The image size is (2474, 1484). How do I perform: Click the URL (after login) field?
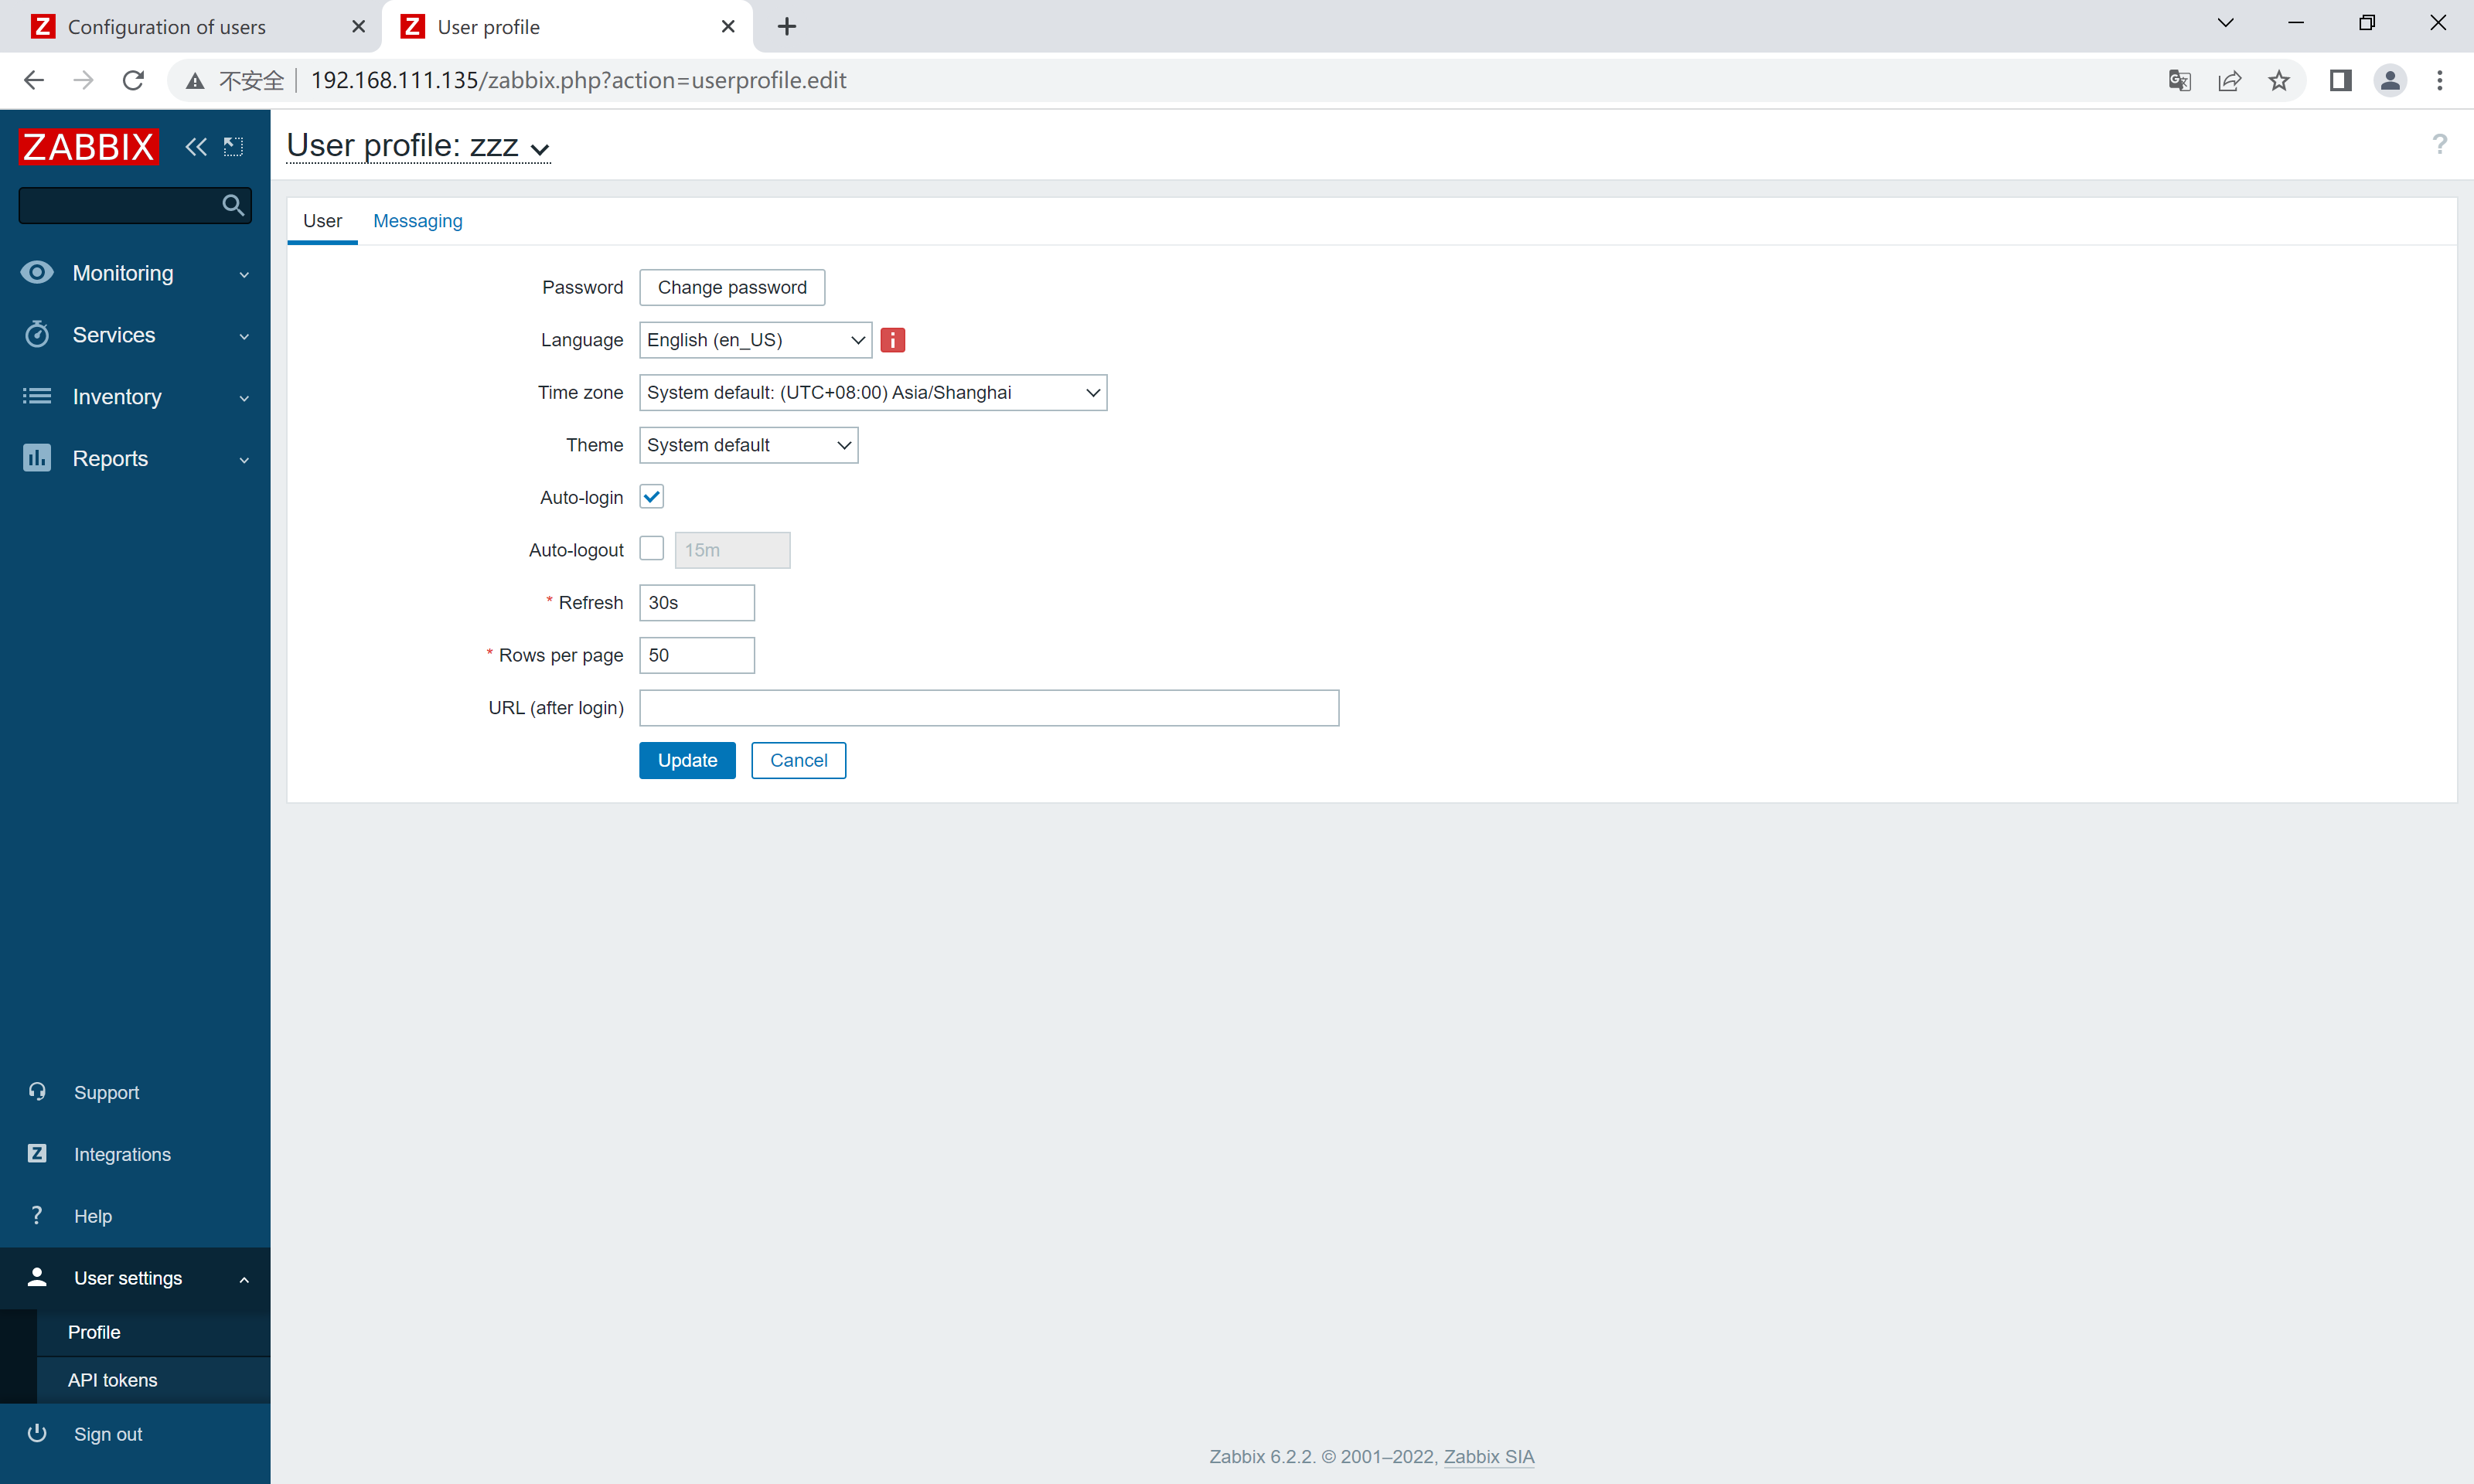pos(989,708)
